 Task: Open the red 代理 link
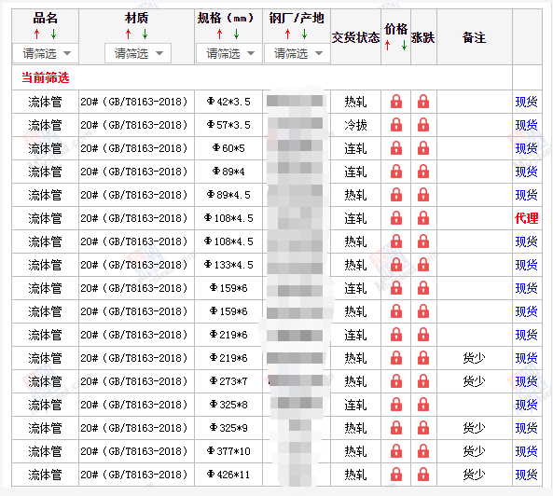click(526, 218)
